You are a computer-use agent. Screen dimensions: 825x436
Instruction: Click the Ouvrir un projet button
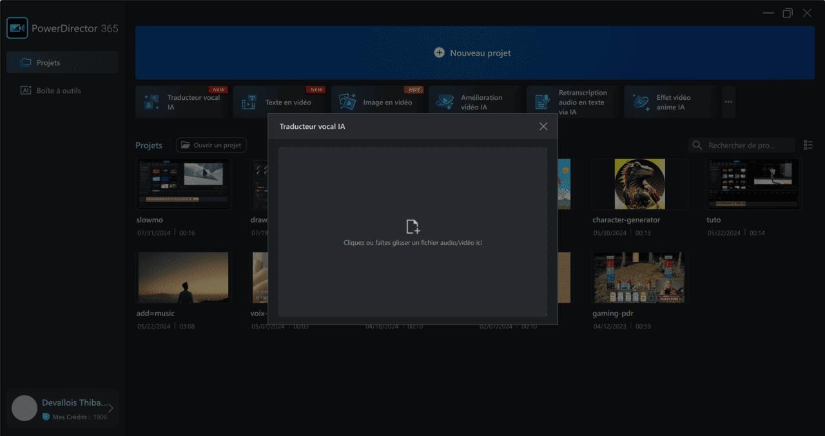click(x=211, y=145)
